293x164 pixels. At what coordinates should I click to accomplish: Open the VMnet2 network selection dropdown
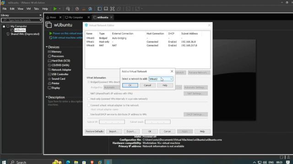click(161, 79)
